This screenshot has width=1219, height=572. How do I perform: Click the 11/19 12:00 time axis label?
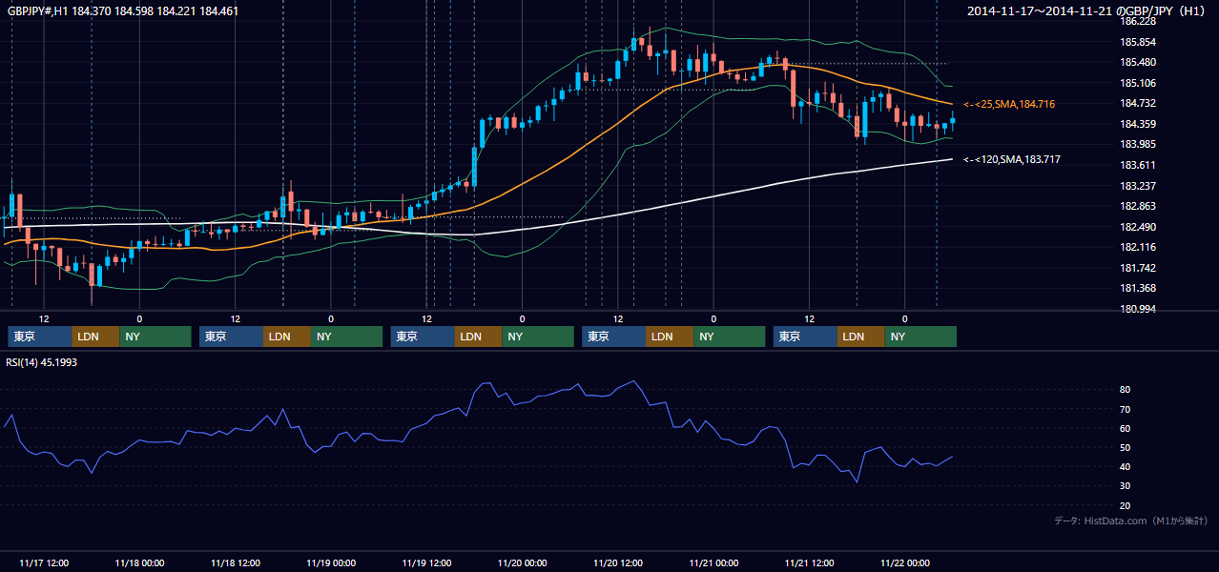click(x=427, y=562)
